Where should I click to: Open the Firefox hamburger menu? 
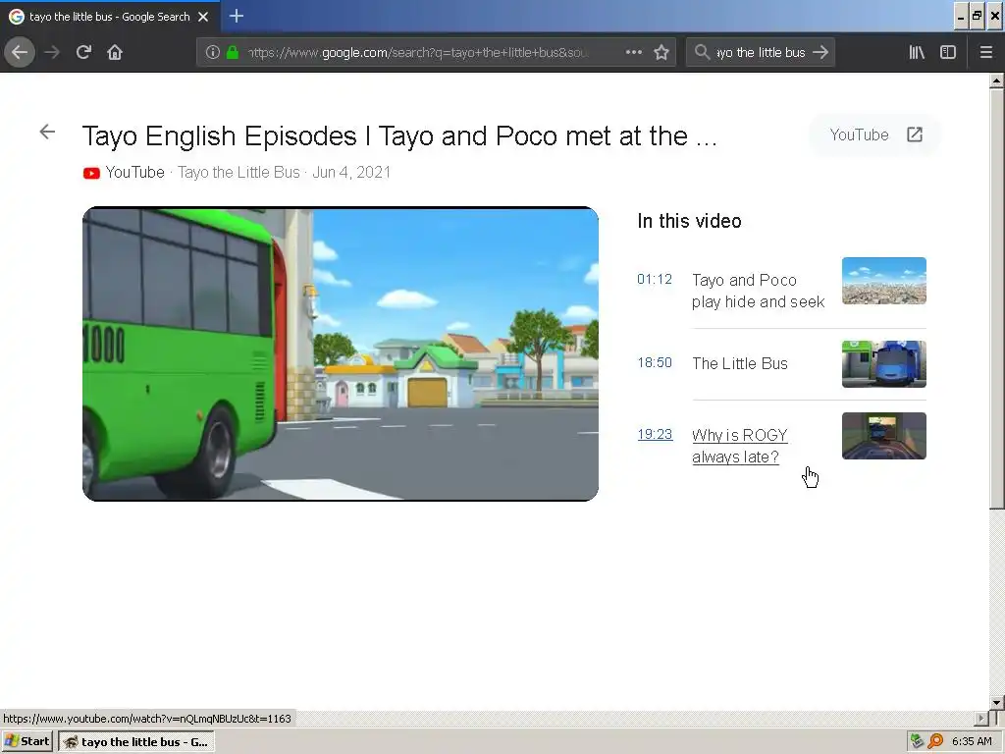[x=985, y=52]
